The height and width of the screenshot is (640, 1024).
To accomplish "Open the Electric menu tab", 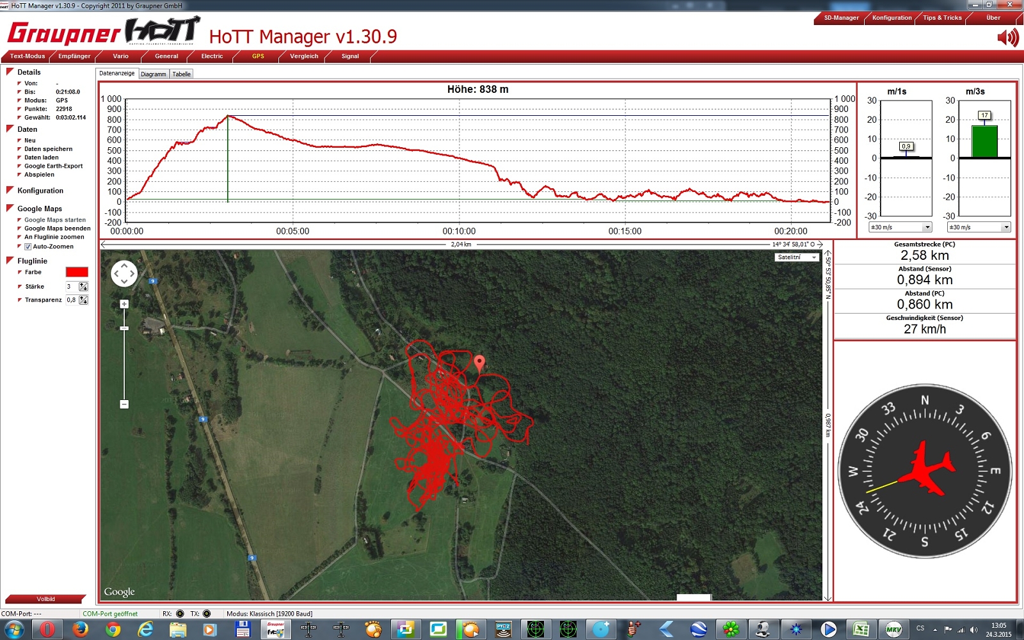I will (x=212, y=56).
